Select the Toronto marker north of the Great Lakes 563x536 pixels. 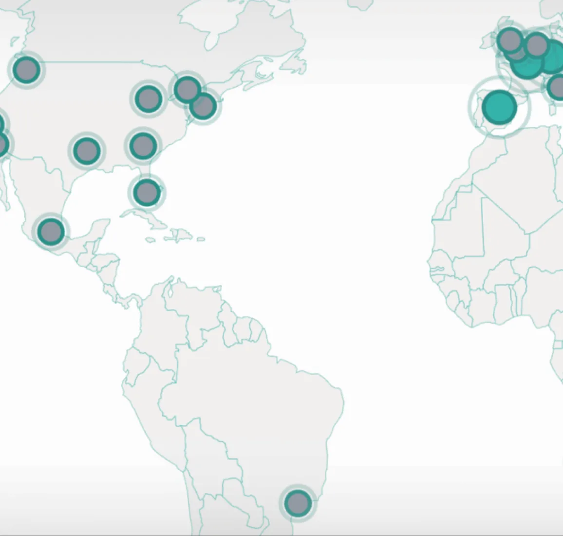pos(187,89)
